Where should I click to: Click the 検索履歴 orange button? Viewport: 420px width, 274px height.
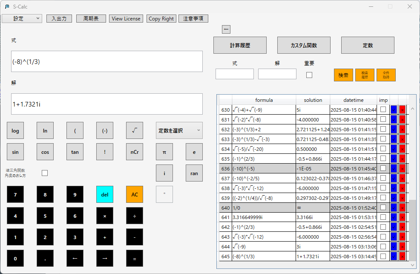click(x=365, y=75)
